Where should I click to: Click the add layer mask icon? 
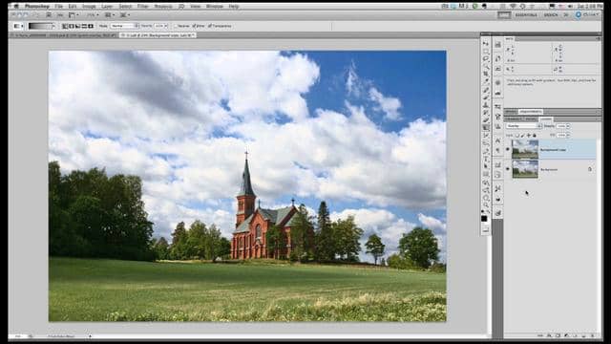click(x=558, y=335)
